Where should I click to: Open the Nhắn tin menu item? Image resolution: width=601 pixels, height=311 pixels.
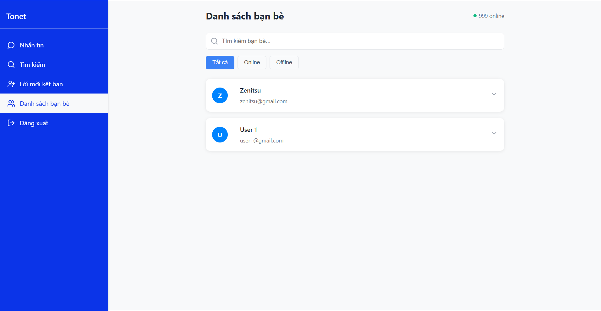pos(32,45)
